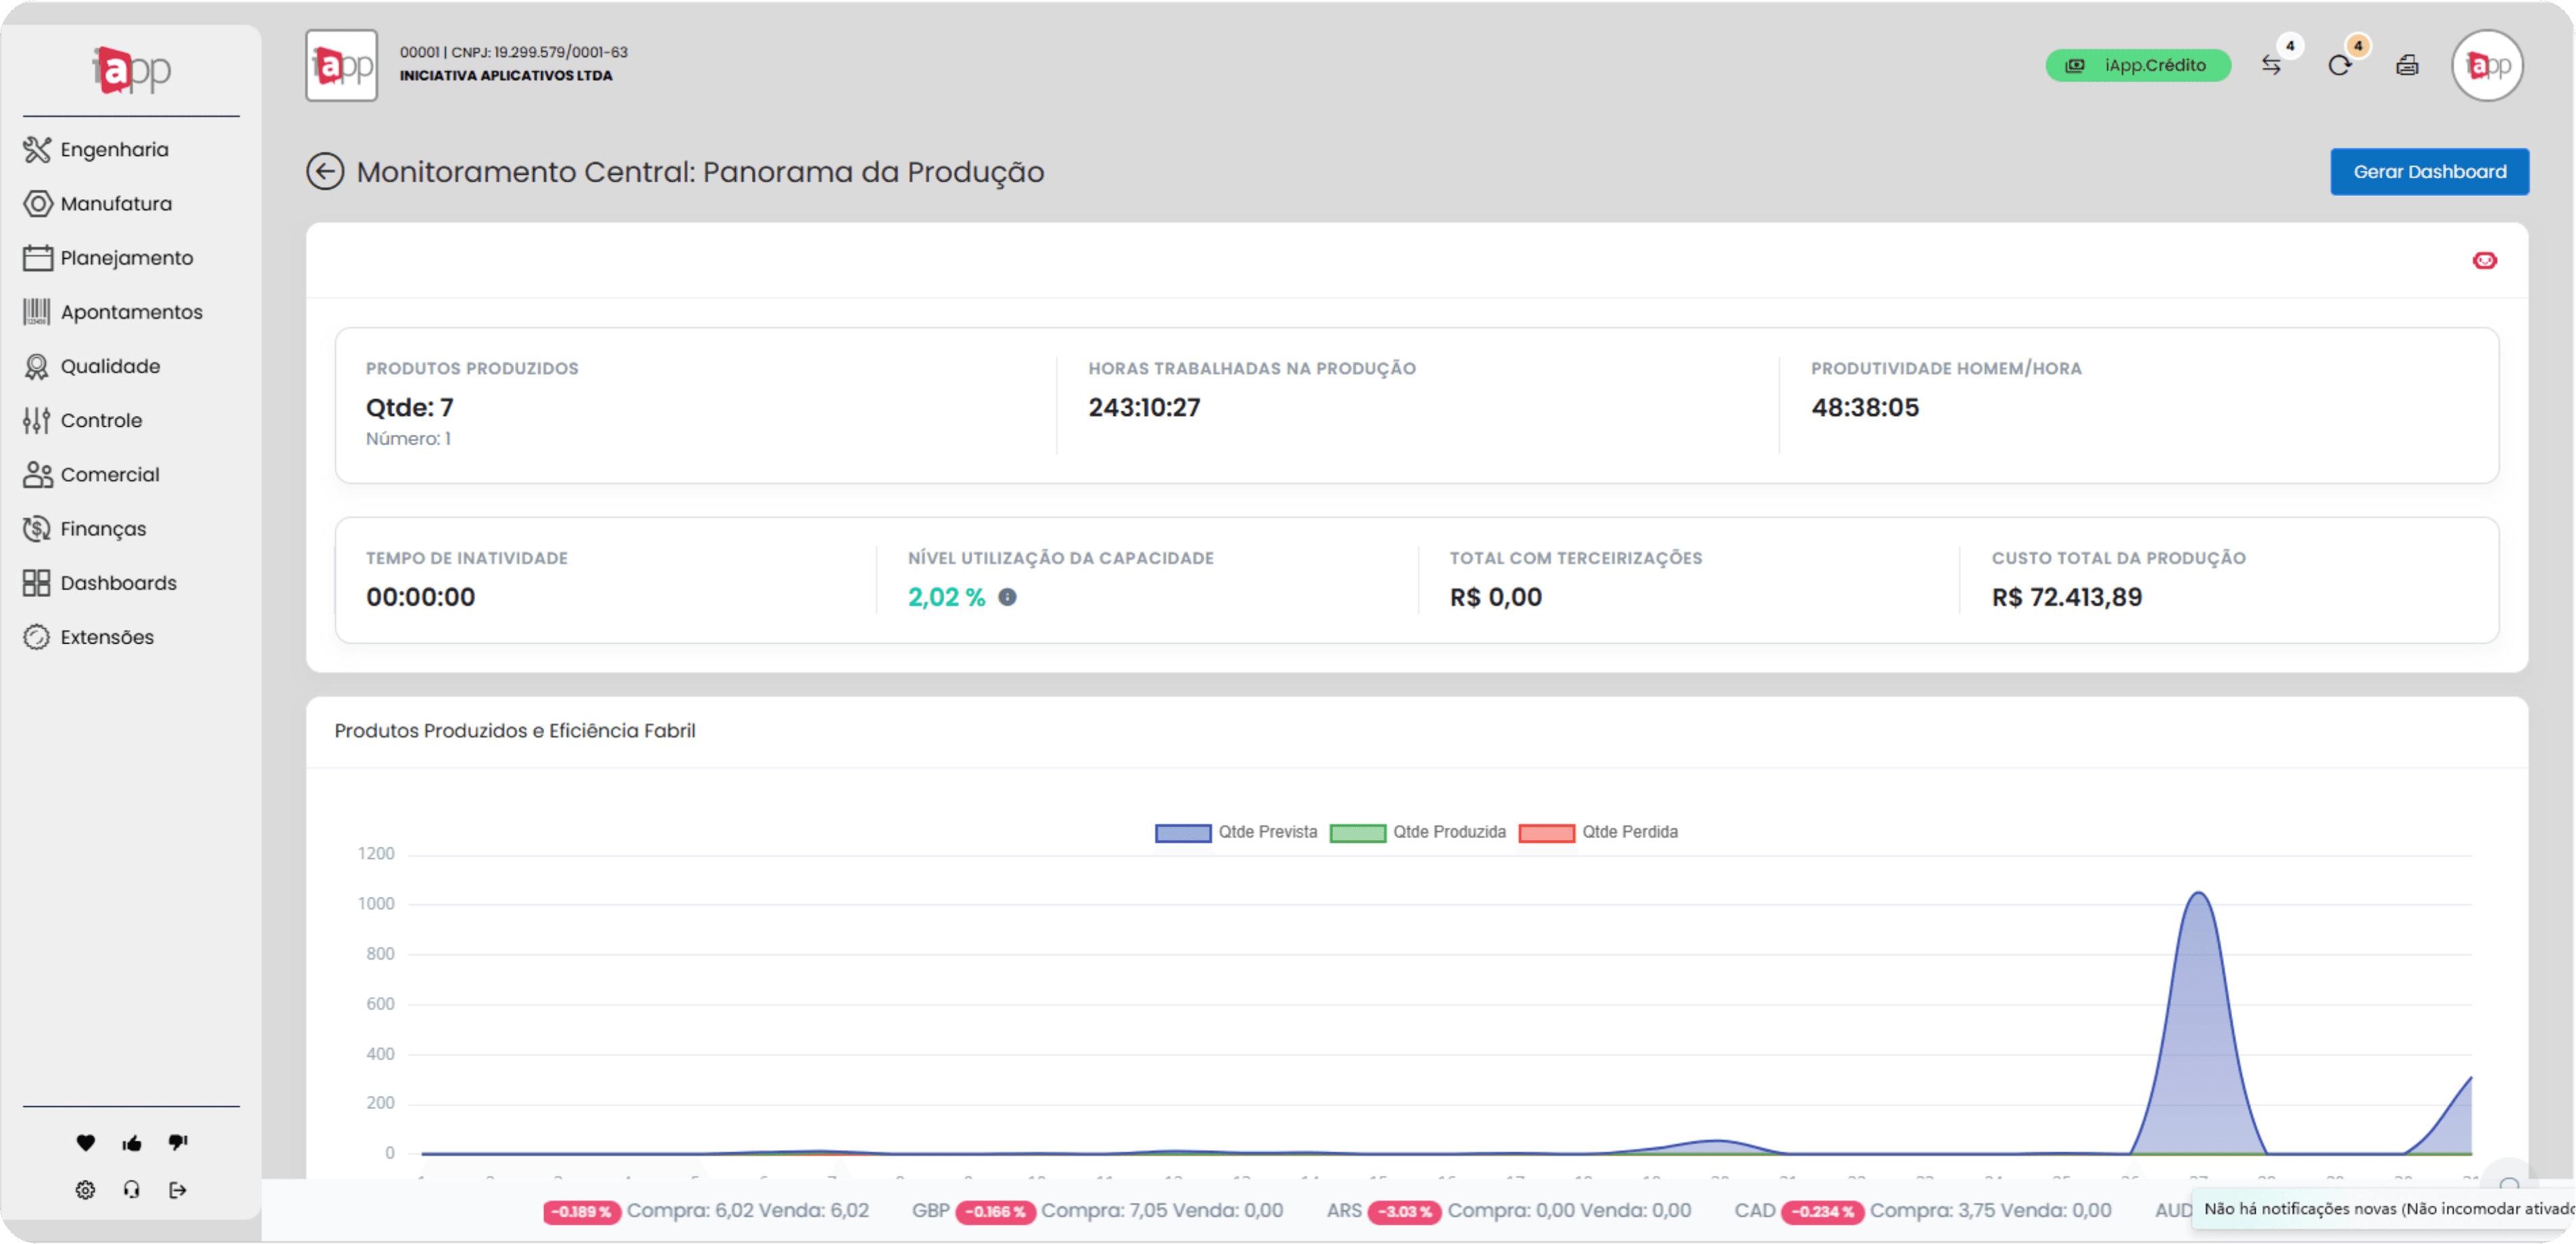
Task: Click the heart favorite icon
Action: pyautogui.click(x=85, y=1143)
